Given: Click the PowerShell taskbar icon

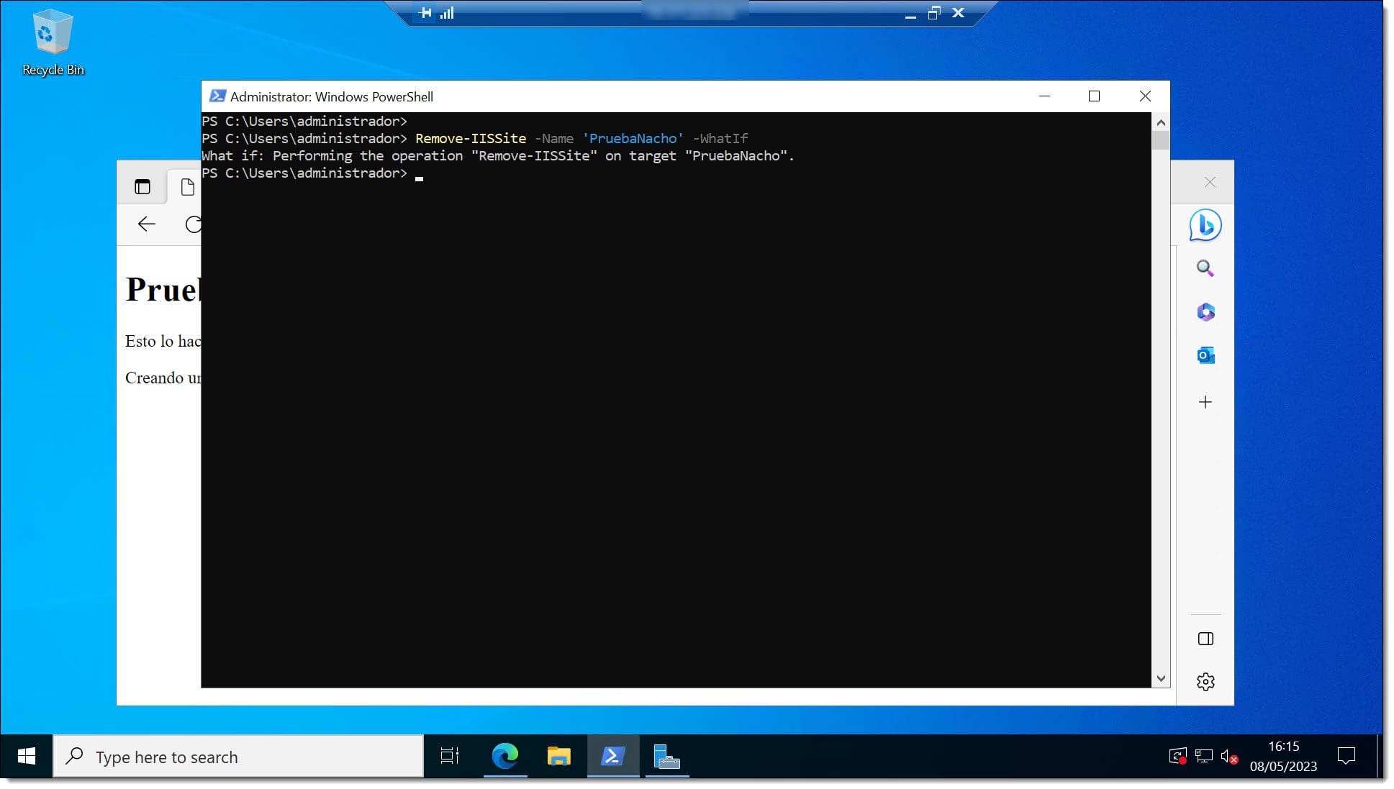Looking at the screenshot, I should [x=612, y=755].
